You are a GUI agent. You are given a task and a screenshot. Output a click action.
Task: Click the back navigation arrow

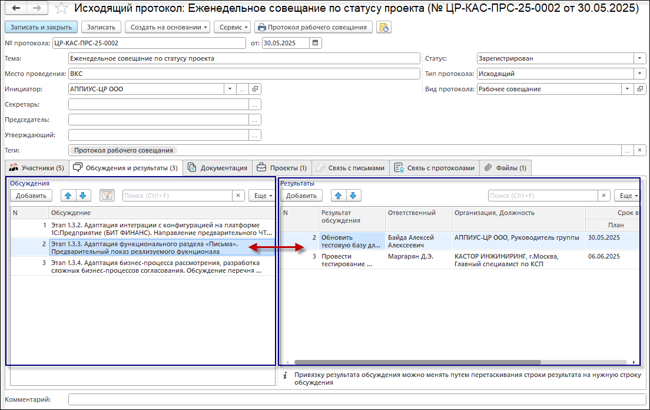point(16,8)
